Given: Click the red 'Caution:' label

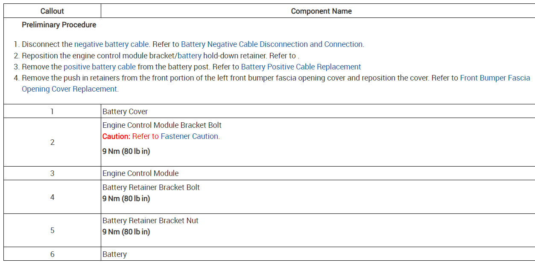Looking at the screenshot, I should pos(116,136).
